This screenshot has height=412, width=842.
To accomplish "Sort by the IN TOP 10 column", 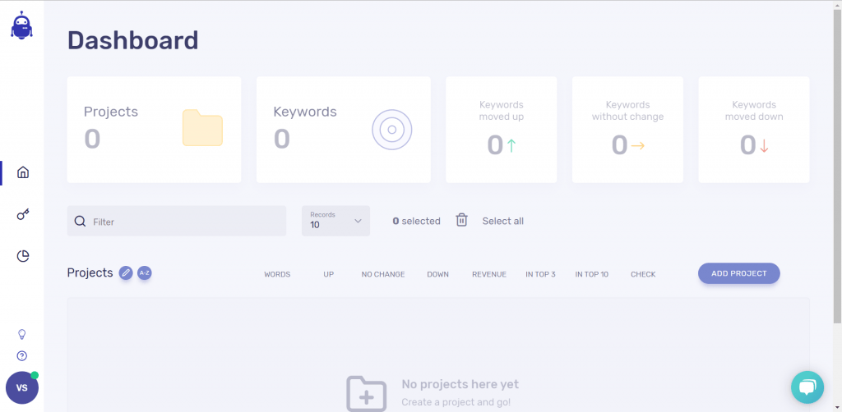I will click(x=591, y=274).
